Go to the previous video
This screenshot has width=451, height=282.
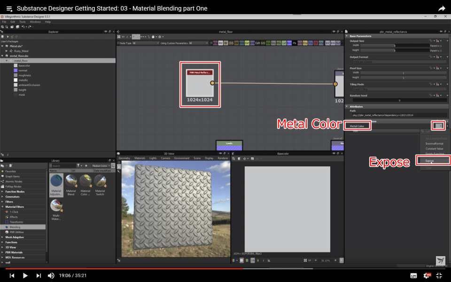pyautogui.click(x=12, y=276)
